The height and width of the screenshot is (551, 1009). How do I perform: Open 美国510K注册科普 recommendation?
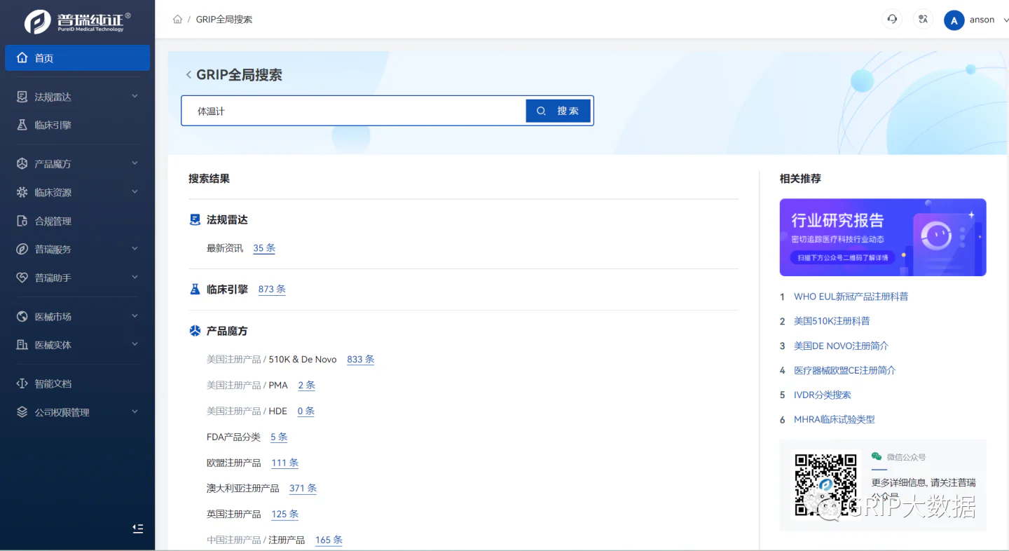832,321
